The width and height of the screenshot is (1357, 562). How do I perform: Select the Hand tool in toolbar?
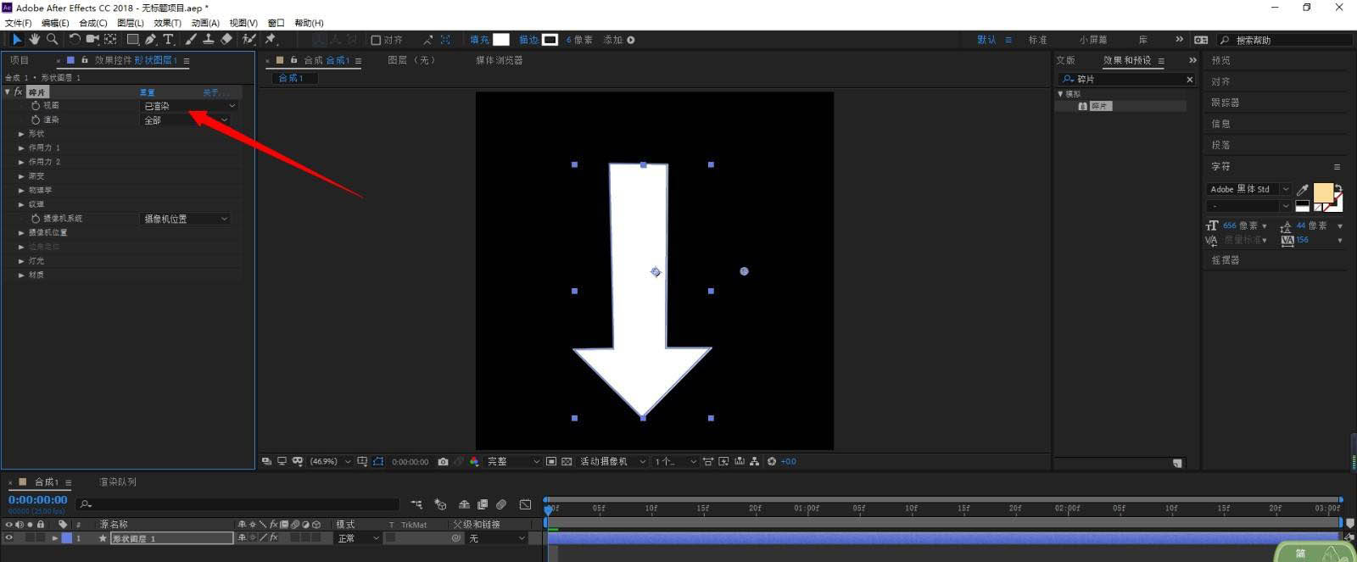[34, 39]
